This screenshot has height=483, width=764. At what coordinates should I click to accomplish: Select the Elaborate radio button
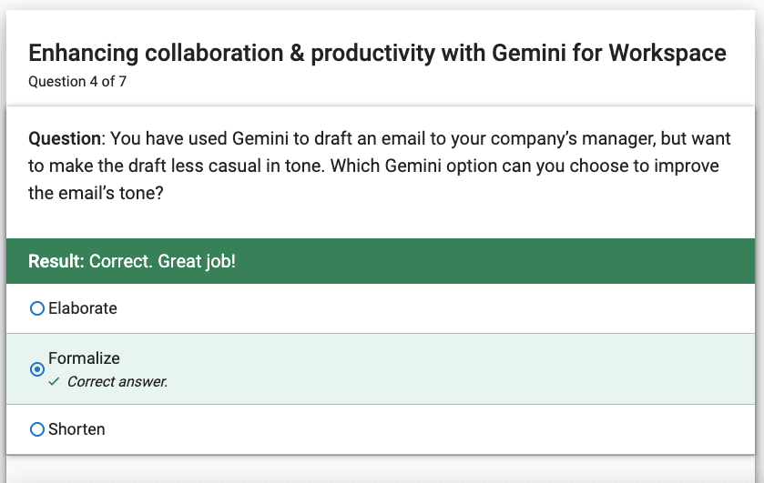pyautogui.click(x=37, y=308)
